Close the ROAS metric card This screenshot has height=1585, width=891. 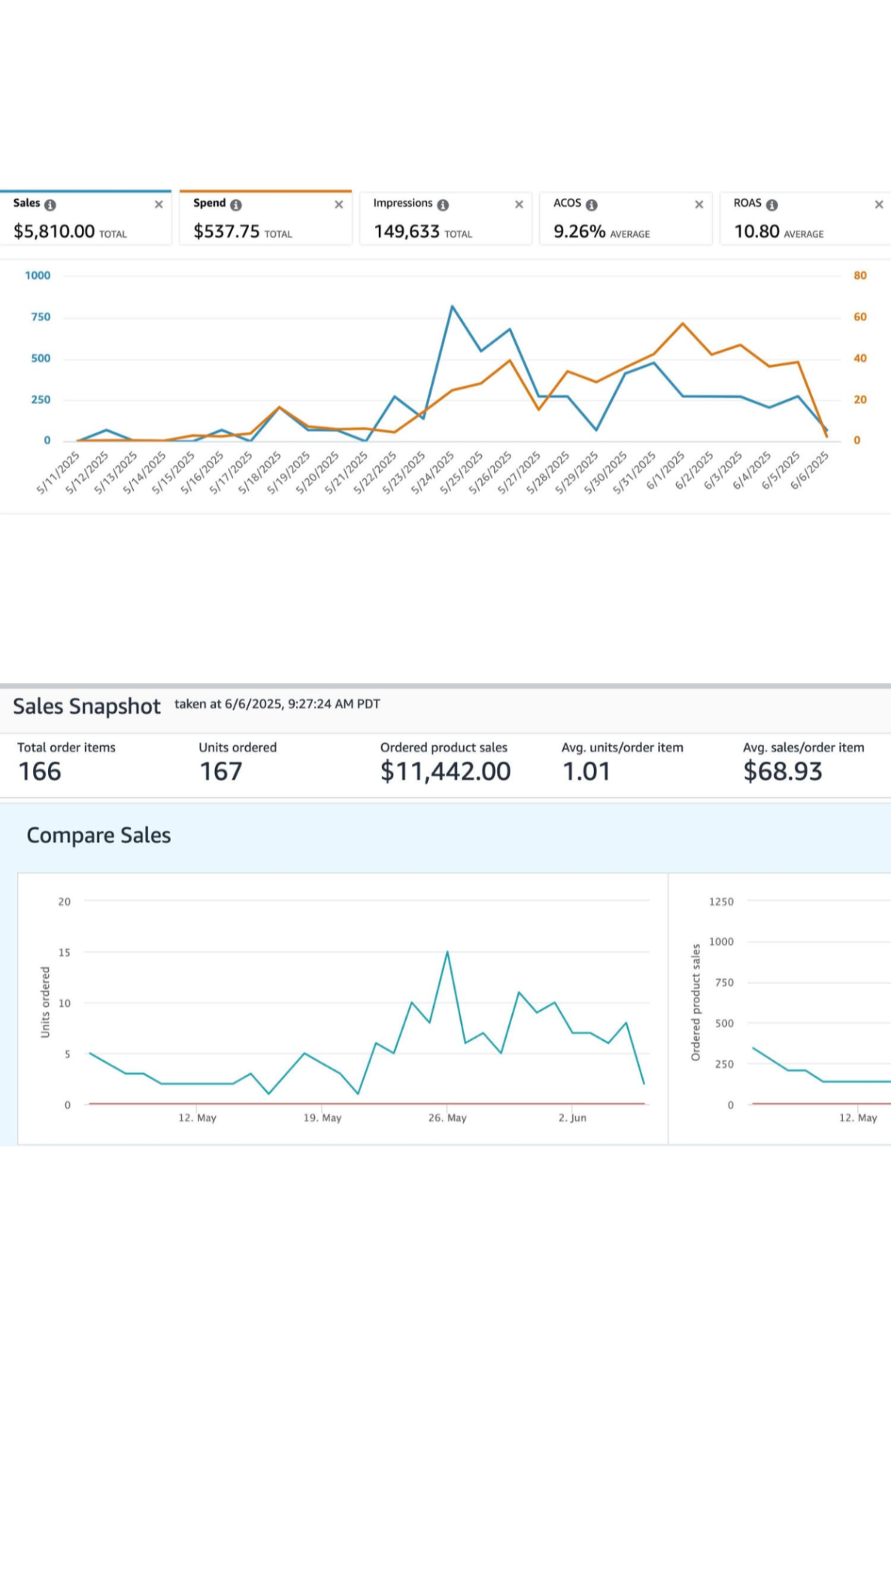879,204
